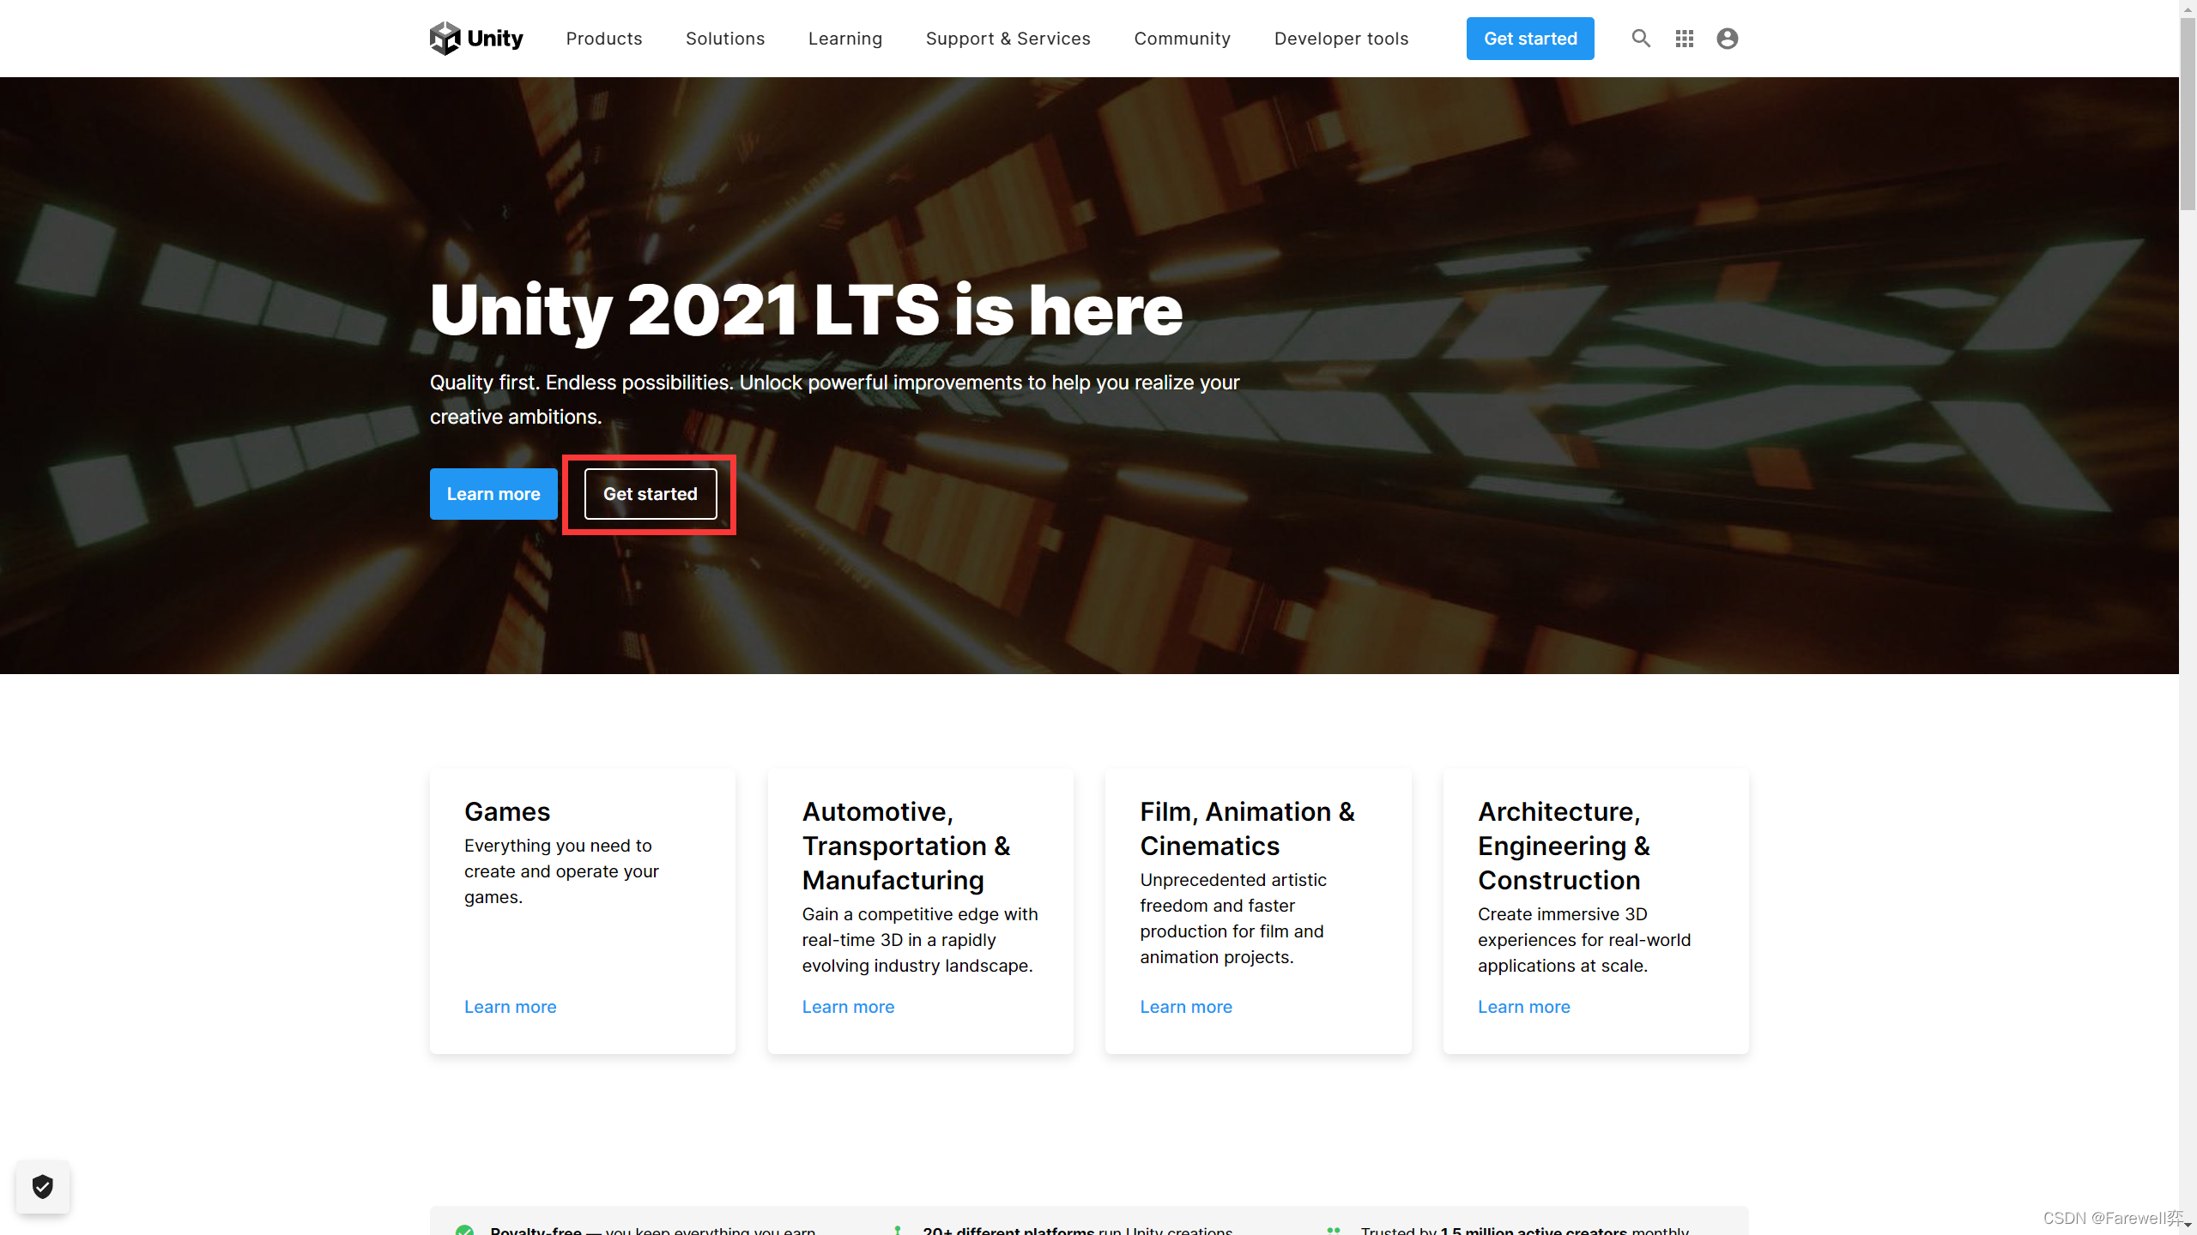2197x1235 pixels.
Task: Open the search magnifier icon
Action: (1640, 38)
